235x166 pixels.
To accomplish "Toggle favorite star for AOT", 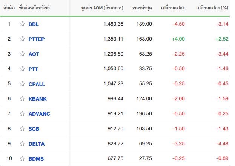I will (22, 54).
